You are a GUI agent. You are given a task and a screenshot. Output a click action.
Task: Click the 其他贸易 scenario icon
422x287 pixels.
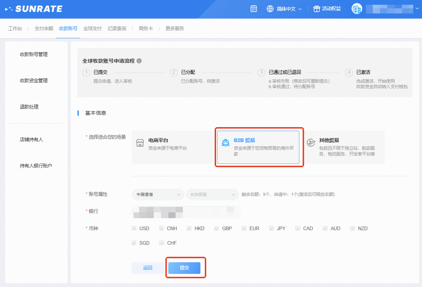311,143
